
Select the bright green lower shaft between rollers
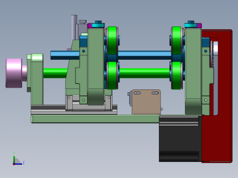coord(144,73)
